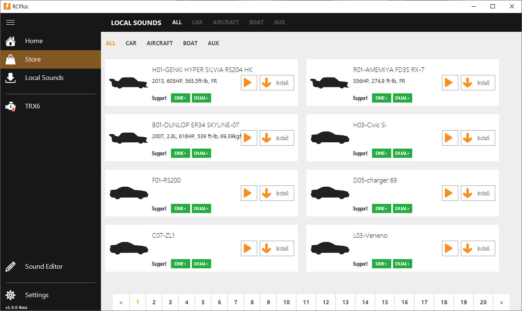This screenshot has height=311, width=522.
Task: Click the TRX6 engine icon
Action: tap(10, 106)
